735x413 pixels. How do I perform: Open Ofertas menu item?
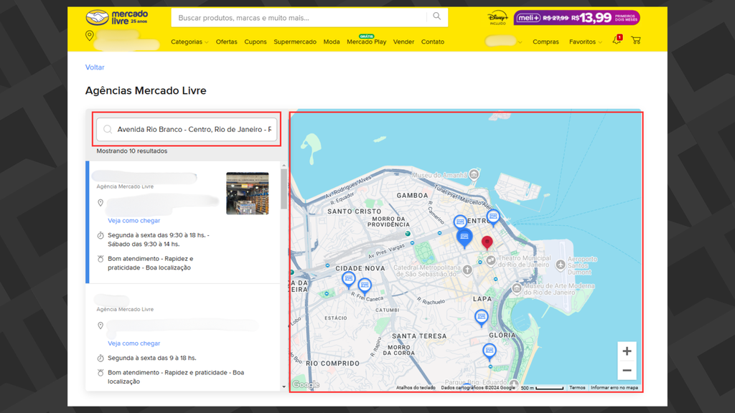tap(226, 42)
